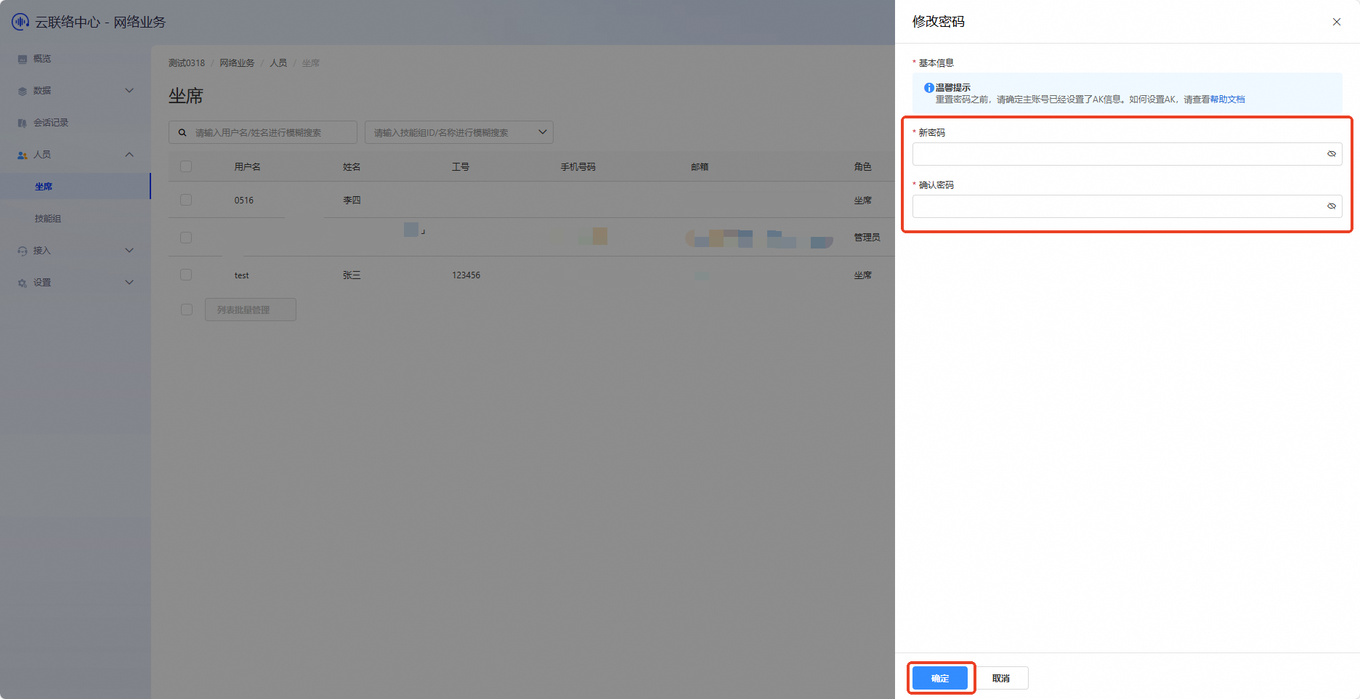
Task: Click username cell test
Action: 241,275
